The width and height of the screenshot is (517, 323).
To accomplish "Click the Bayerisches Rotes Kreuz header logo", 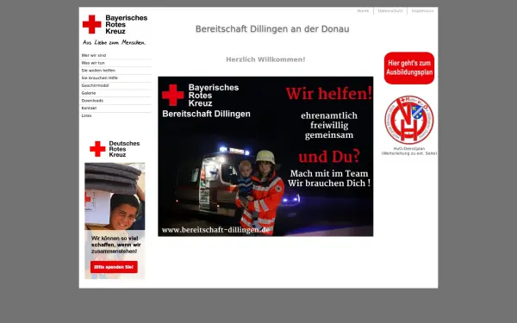I will pos(115,24).
